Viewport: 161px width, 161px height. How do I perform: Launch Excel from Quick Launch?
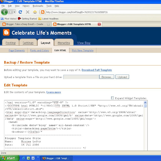[x=28, y=158]
